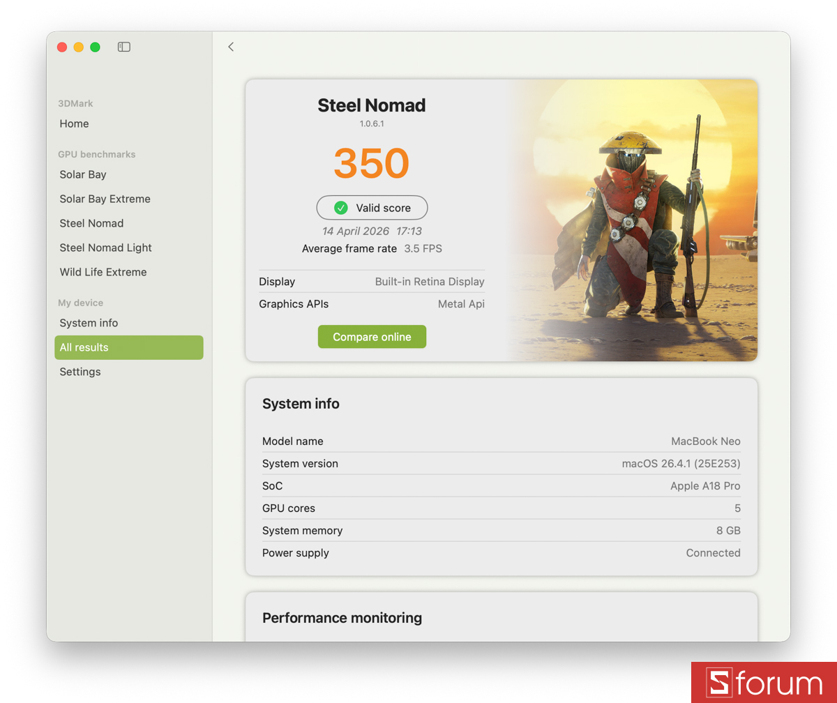The width and height of the screenshot is (837, 703).
Task: Click the green checkmark in Valid score badge
Action: [x=341, y=207]
